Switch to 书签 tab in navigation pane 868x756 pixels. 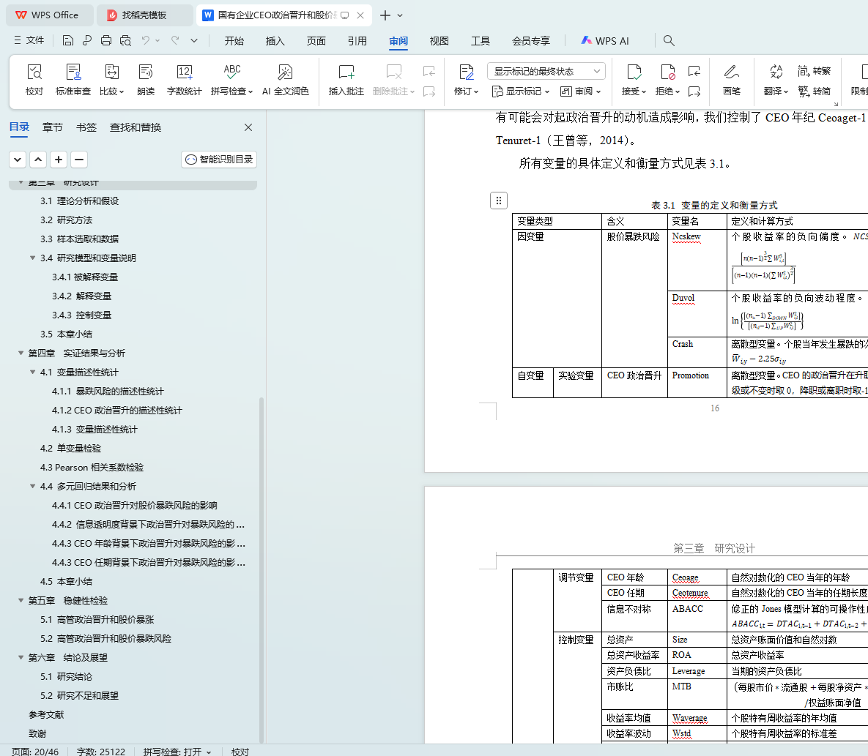coord(86,128)
